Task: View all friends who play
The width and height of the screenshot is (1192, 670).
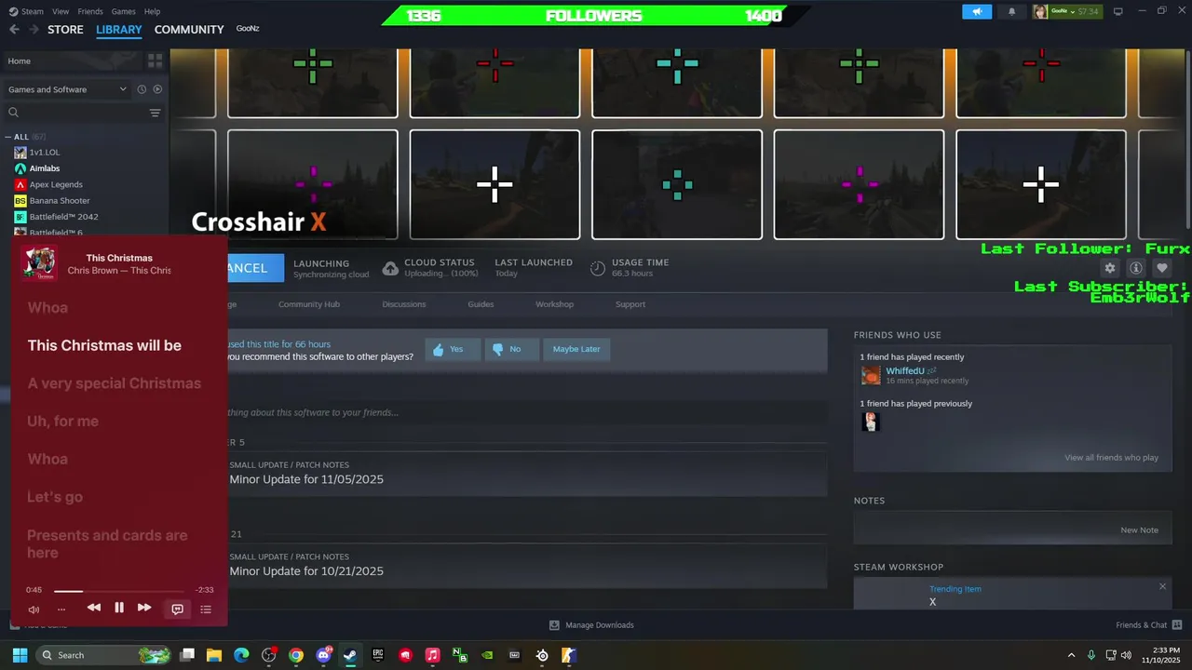Action: coord(1111,458)
